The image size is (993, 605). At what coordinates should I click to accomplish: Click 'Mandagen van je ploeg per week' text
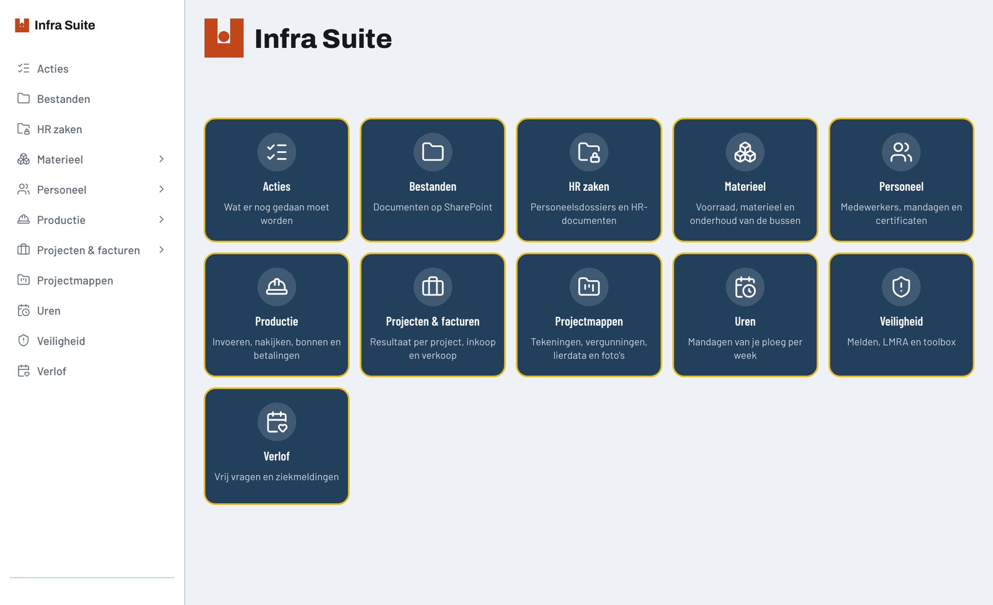point(745,349)
